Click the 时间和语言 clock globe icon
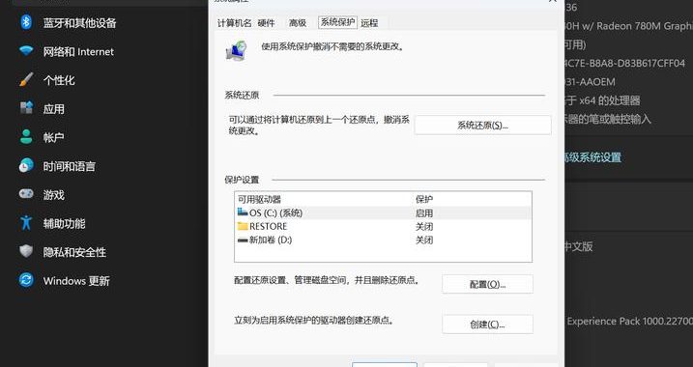The image size is (693, 367). (x=26, y=165)
